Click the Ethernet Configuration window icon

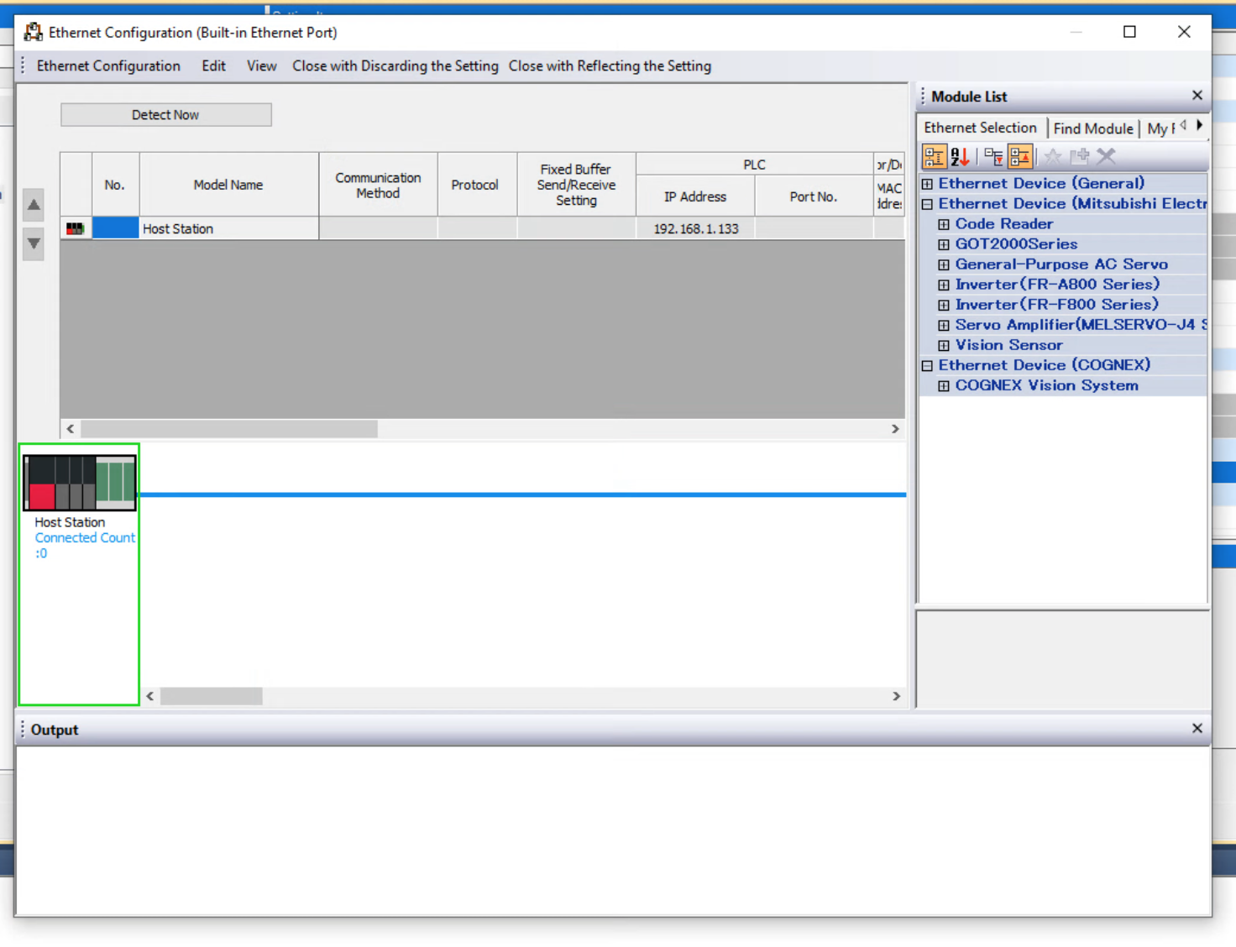click(x=33, y=32)
